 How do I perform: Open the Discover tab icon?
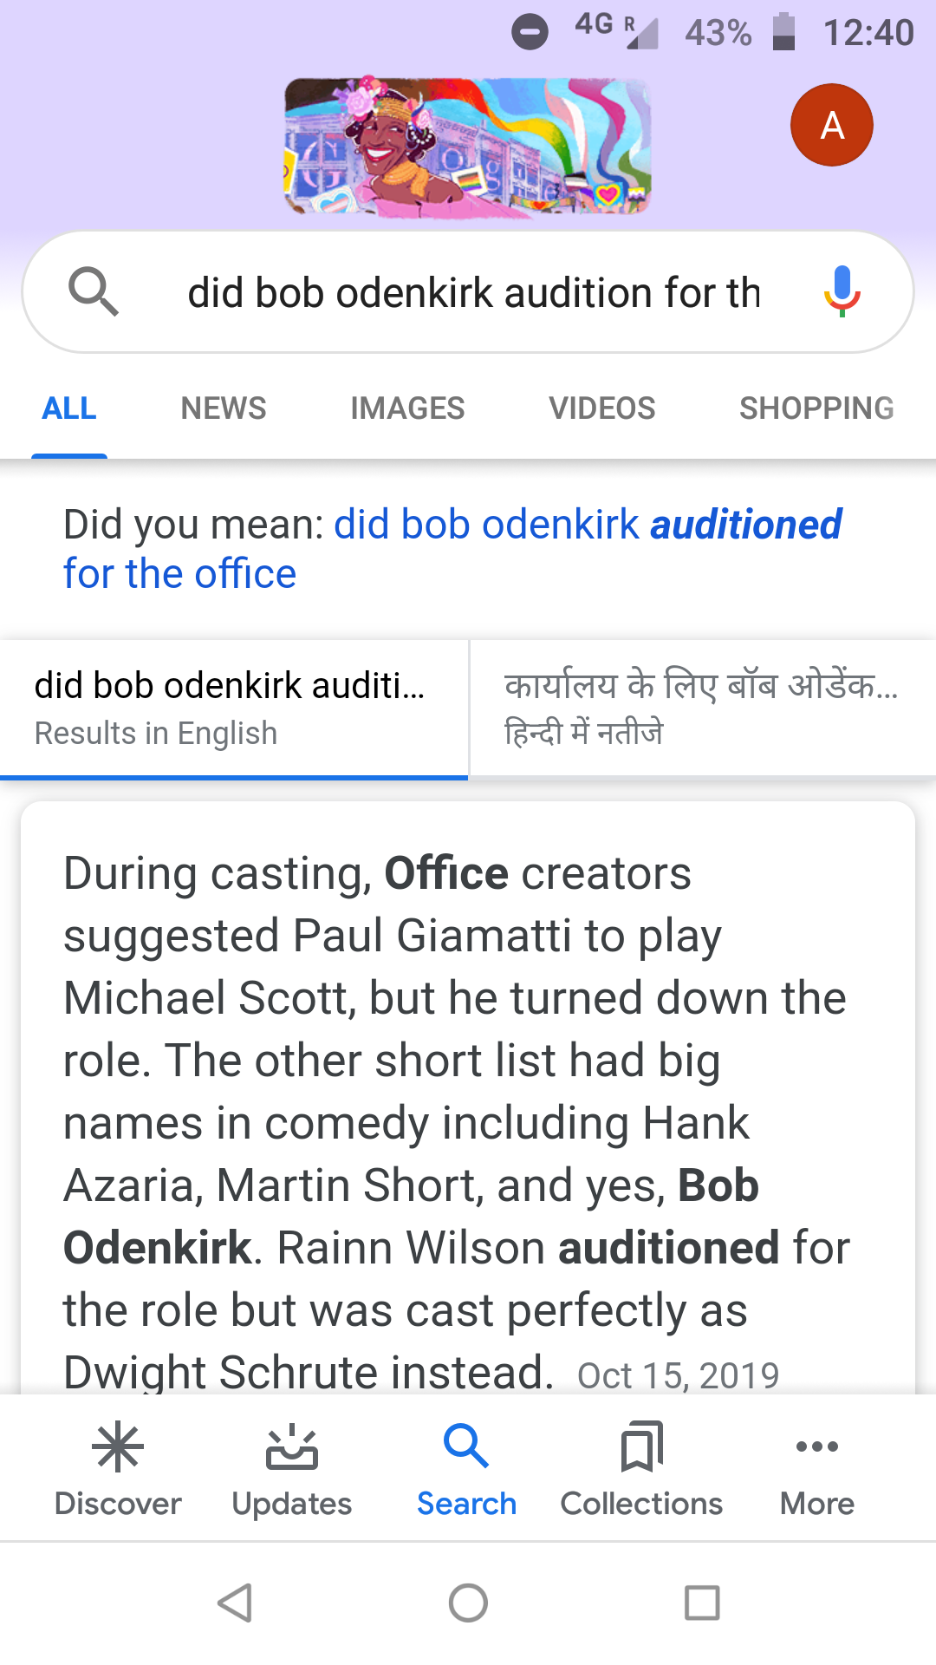point(118,1446)
